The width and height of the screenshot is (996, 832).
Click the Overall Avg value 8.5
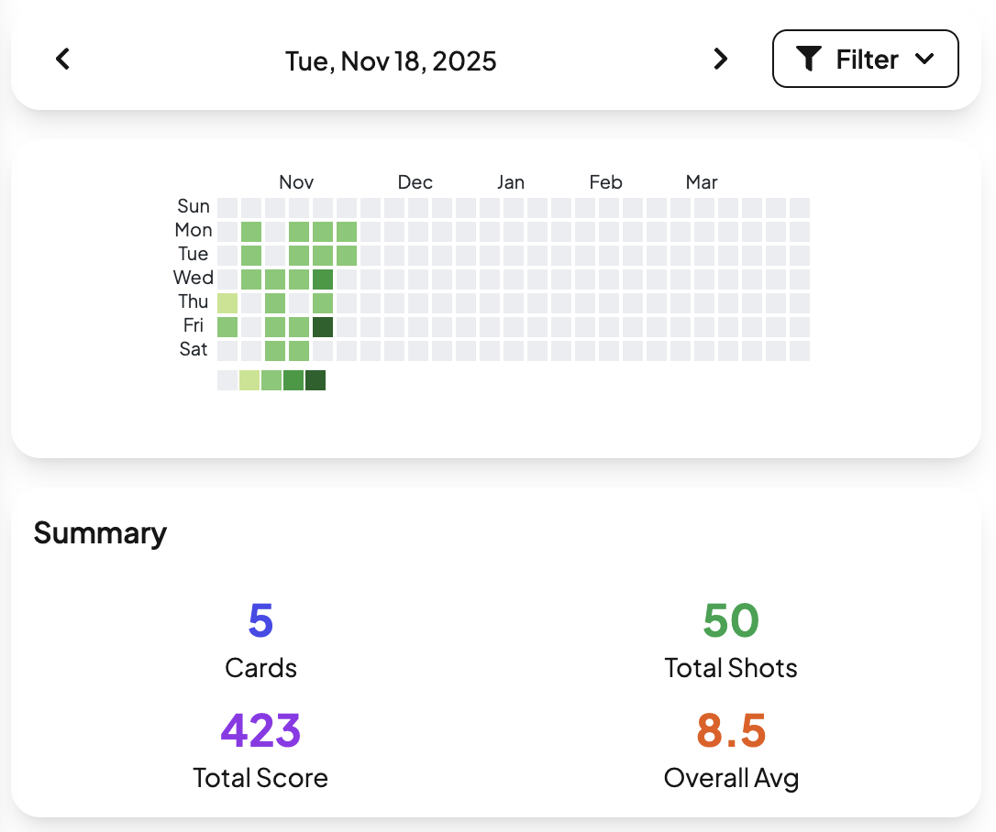point(731,731)
